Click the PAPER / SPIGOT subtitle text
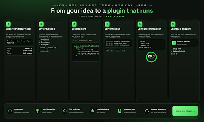Screen dimensions: 204x122 115,16
